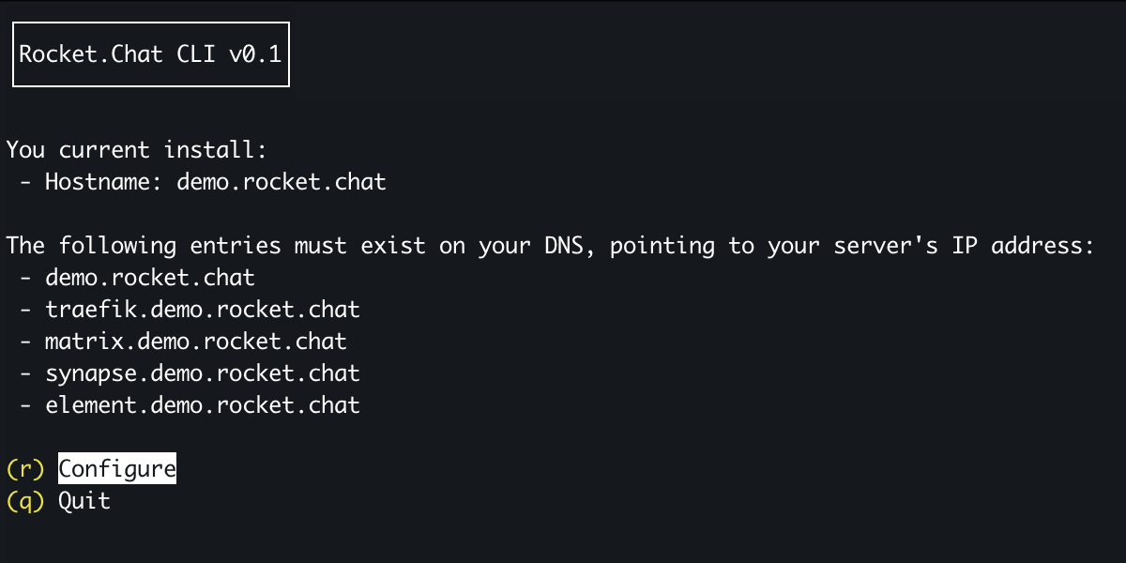The width and height of the screenshot is (1126, 563).
Task: Click the element.demo.rocket.chat DNS entry
Action: click(202, 404)
